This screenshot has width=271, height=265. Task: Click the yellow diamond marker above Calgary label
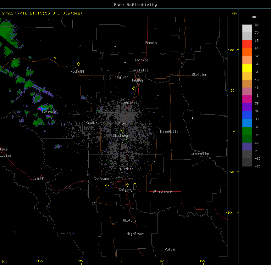click(127, 185)
